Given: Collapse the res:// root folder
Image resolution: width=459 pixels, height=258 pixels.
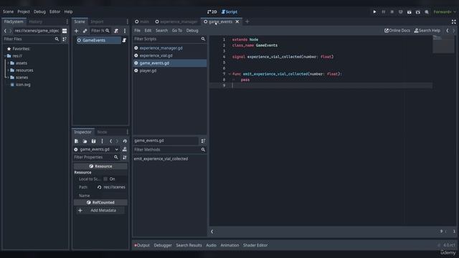Looking at the screenshot, I should pyautogui.click(x=5, y=56).
